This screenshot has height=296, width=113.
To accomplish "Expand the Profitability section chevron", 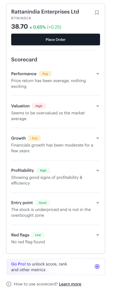I will [x=98, y=171].
